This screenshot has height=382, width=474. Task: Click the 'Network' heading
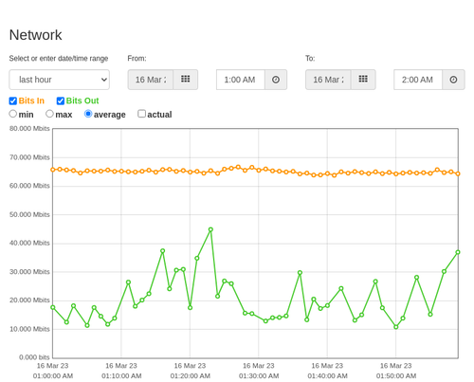click(x=35, y=35)
